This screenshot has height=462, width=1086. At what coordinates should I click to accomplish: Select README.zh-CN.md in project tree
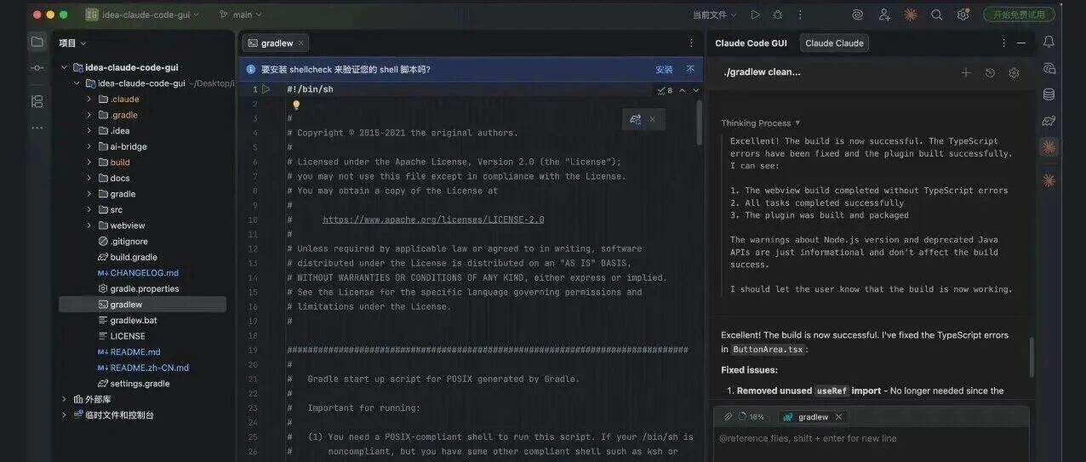point(149,368)
